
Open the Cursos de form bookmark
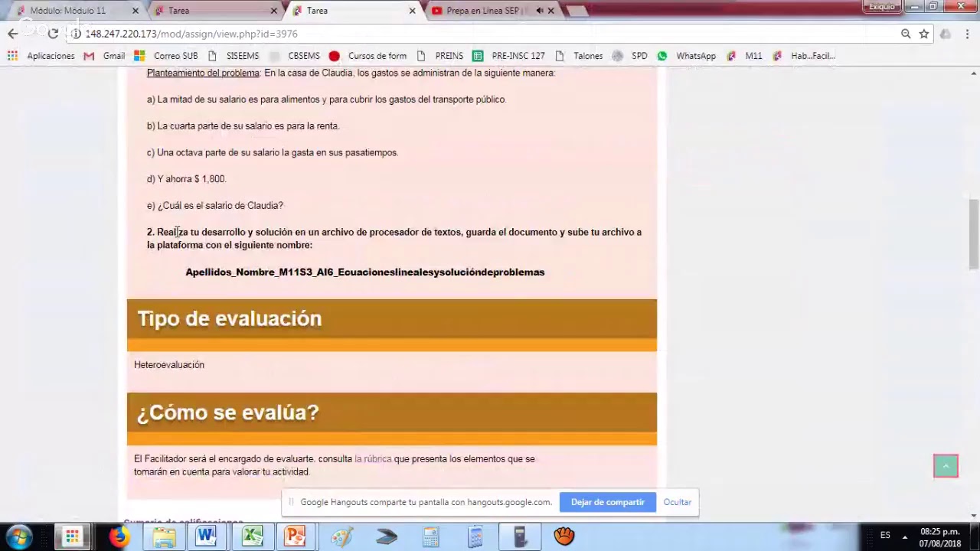tap(368, 56)
